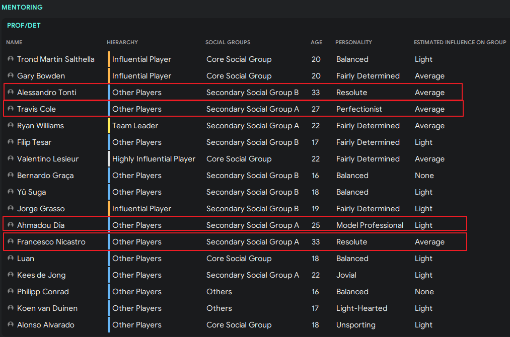Click the player icon beside Philipp Conrad
This screenshot has width=510, height=337.
point(11,291)
